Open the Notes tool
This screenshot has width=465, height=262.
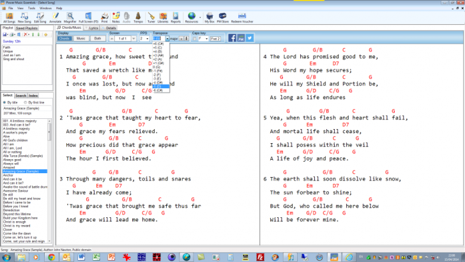(x=116, y=18)
